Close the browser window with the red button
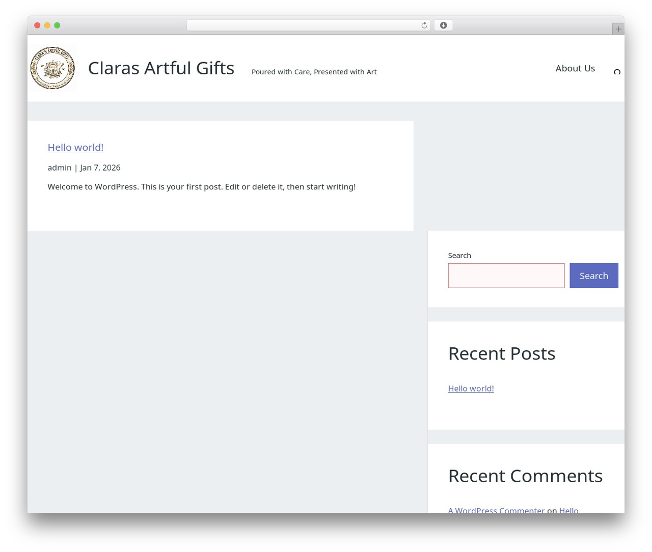 [37, 25]
